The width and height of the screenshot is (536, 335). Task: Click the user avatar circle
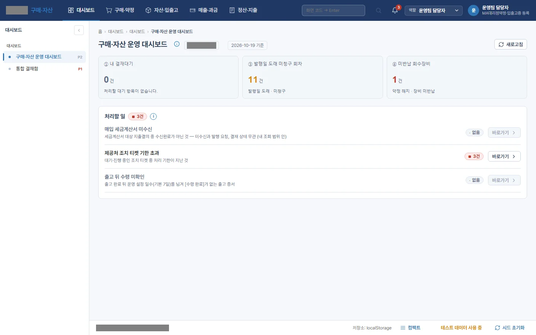click(473, 10)
